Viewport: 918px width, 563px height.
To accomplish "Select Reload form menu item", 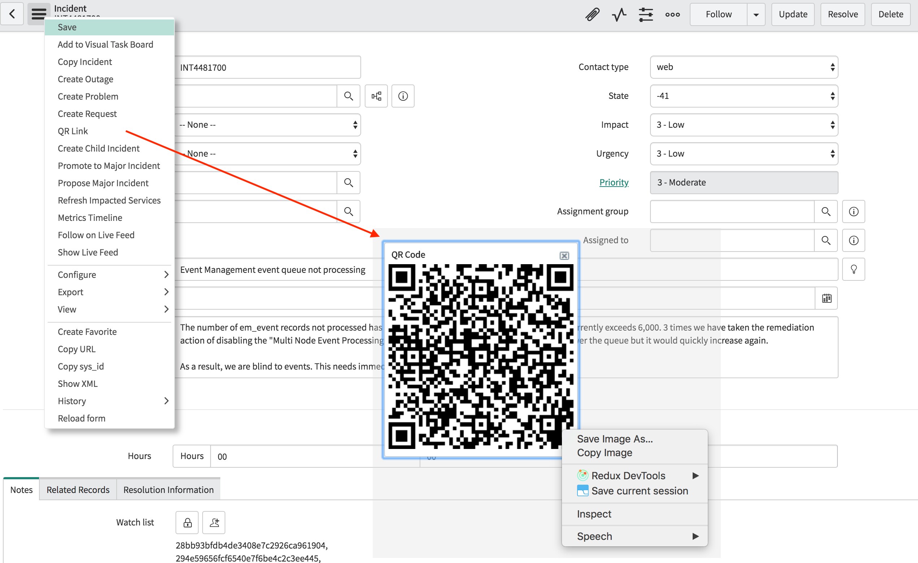I will click(x=109, y=418).
